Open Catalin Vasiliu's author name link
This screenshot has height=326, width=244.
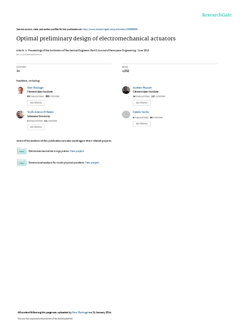[x=141, y=112]
